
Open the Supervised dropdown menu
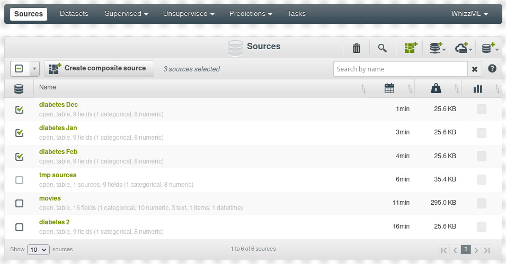[126, 13]
